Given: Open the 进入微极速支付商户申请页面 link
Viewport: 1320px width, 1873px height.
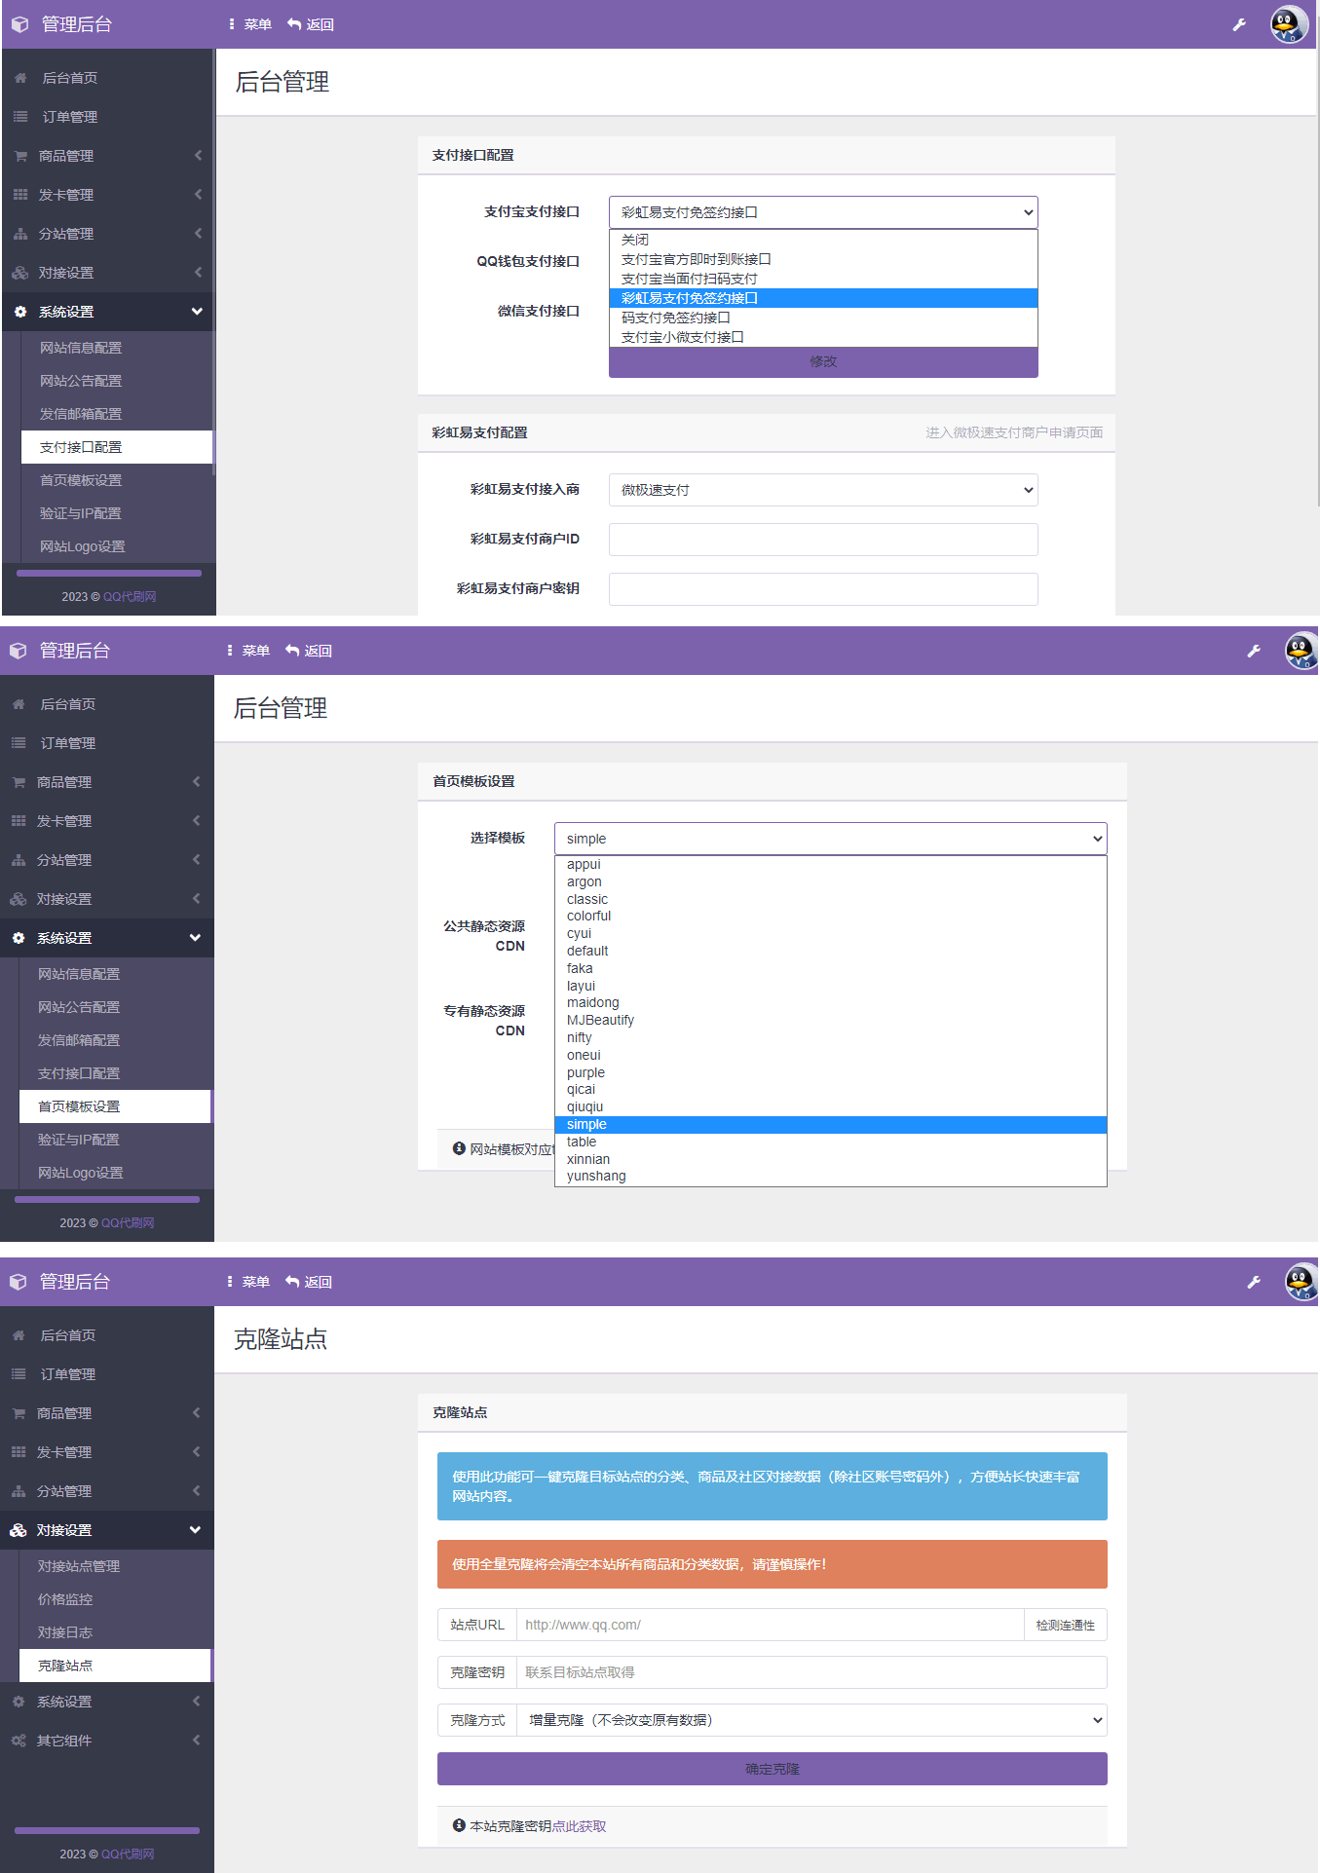Looking at the screenshot, I should 1013,432.
